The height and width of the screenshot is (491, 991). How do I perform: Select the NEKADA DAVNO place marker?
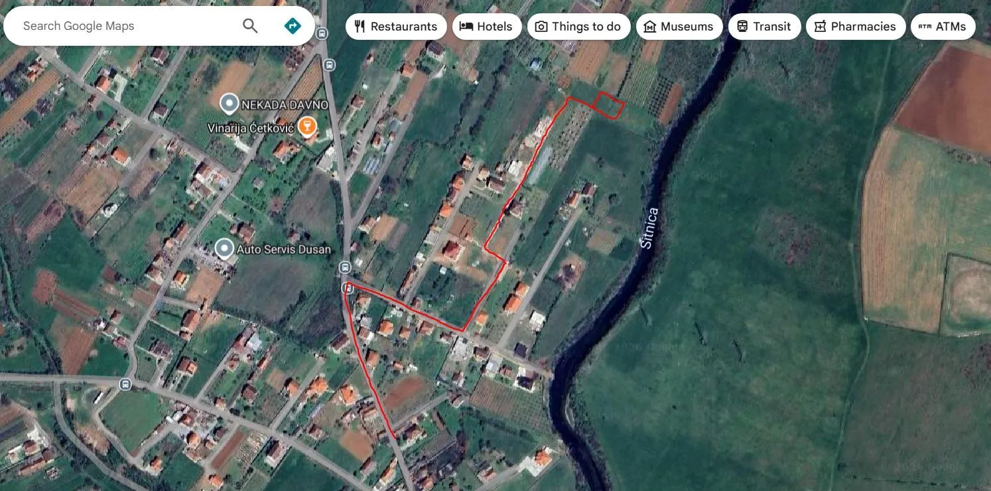[228, 104]
